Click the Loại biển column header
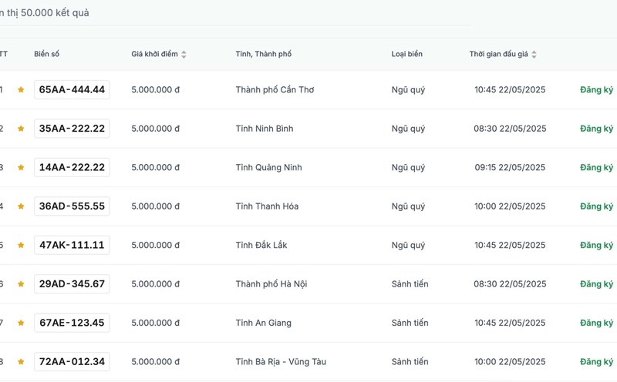The image size is (617, 382). (x=406, y=55)
